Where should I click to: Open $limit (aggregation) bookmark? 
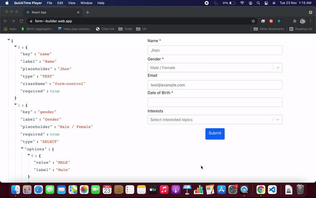click(38, 29)
